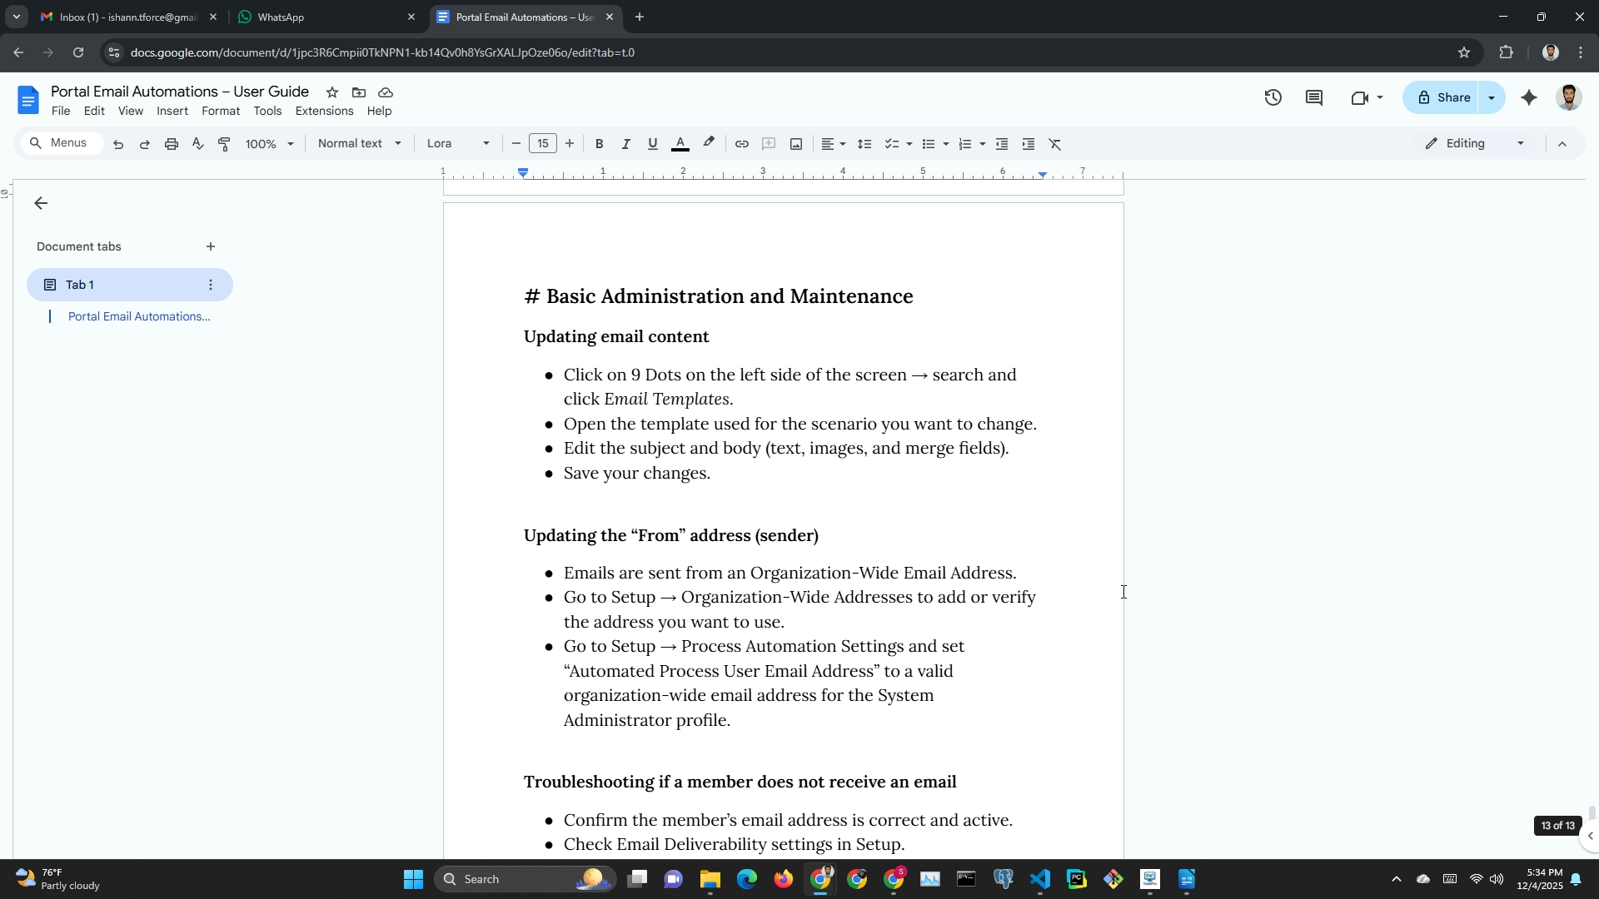Open Portal Email Automations outline link
The width and height of the screenshot is (1599, 899).
coord(139,316)
